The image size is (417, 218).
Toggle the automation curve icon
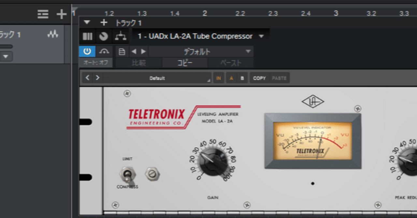click(104, 51)
